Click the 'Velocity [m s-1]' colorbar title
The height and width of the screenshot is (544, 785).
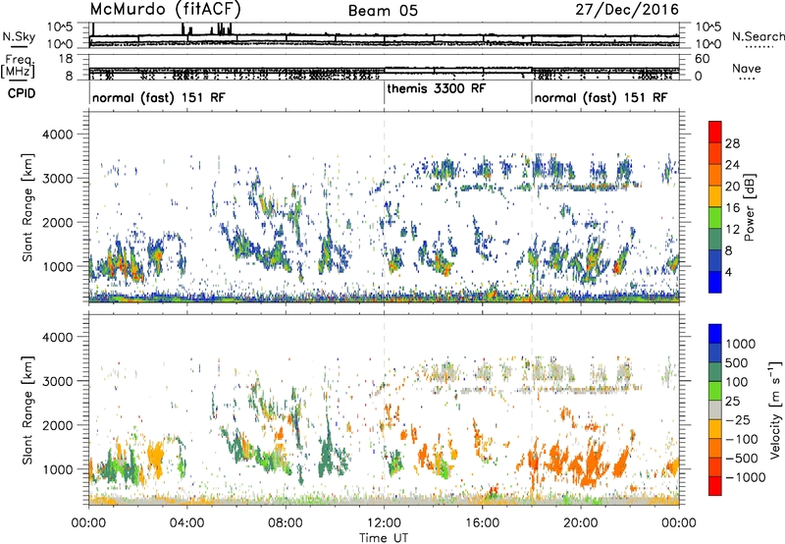tap(775, 409)
